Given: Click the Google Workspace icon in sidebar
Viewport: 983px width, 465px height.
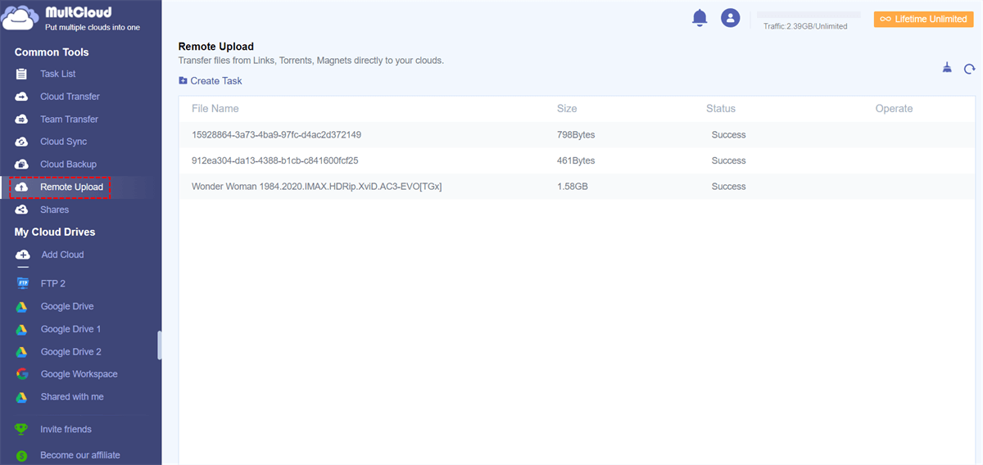Looking at the screenshot, I should (x=23, y=374).
